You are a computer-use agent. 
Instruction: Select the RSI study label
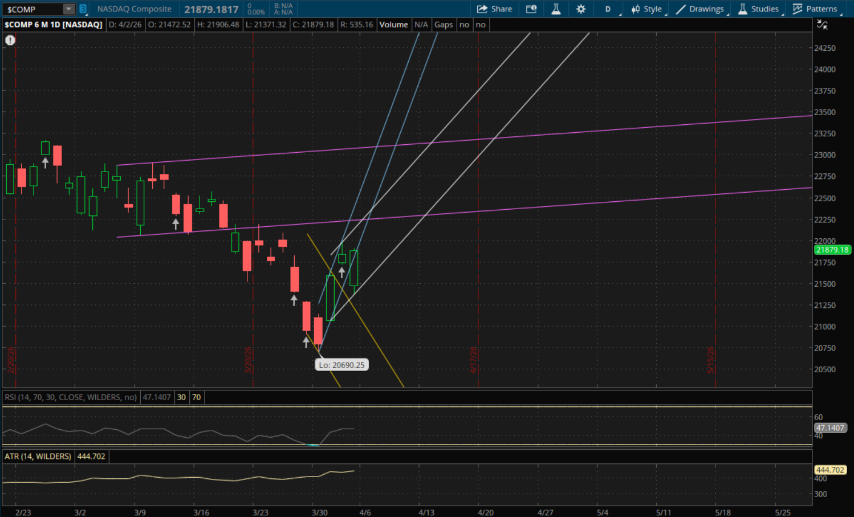coord(71,397)
